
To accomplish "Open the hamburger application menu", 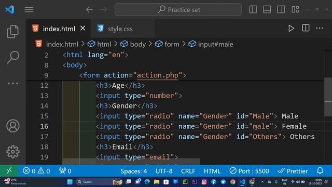I will (29, 9).
